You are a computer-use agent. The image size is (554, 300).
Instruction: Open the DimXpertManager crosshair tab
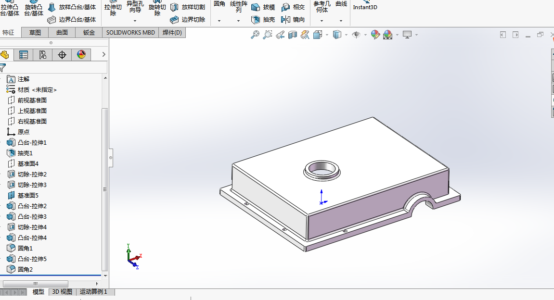coord(62,55)
